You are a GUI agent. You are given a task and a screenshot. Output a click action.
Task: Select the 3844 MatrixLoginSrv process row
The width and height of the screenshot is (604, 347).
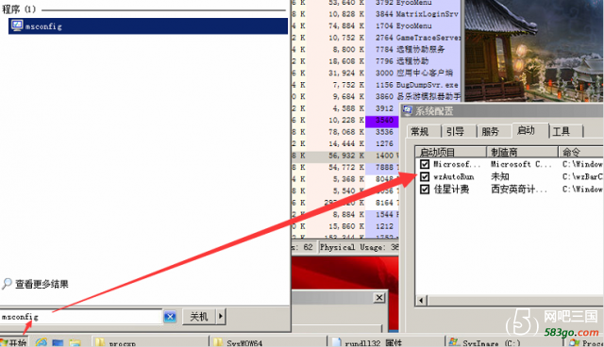376,14
